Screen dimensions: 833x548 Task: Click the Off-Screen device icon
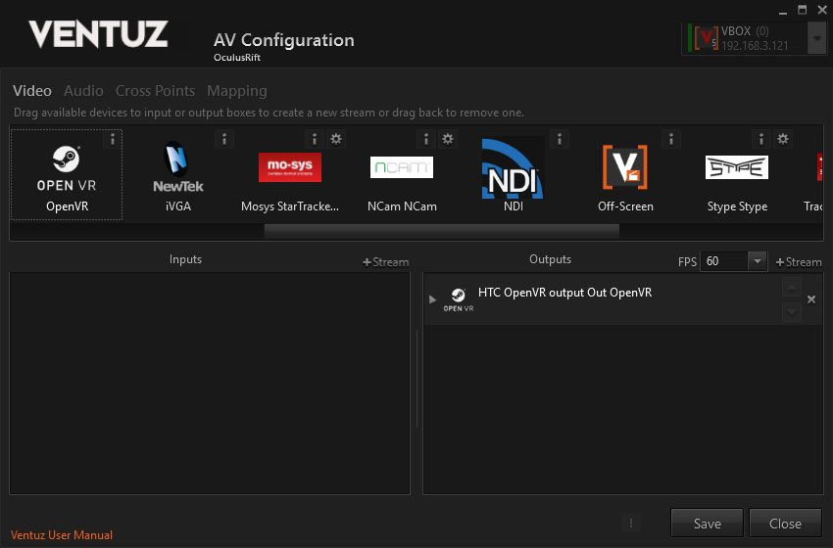point(624,167)
